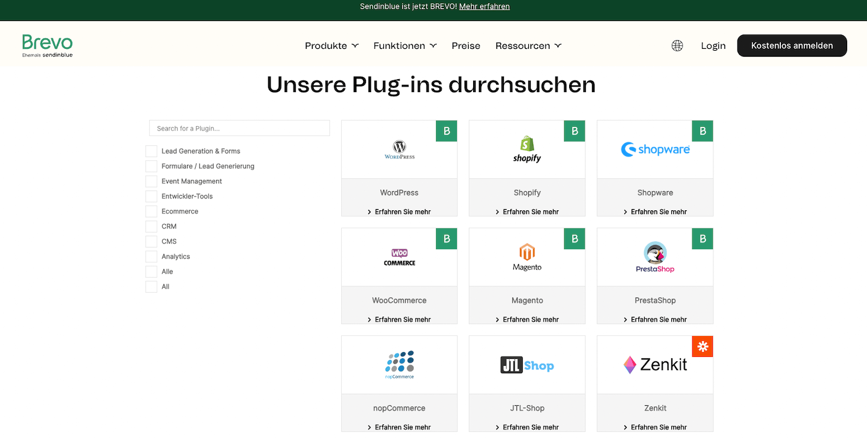Tick the CMS filter checkbox

(x=151, y=241)
